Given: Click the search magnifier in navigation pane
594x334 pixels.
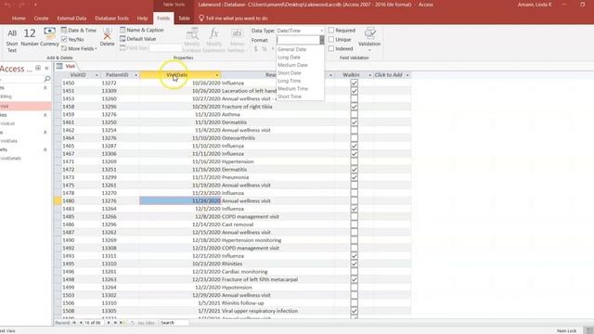Looking at the screenshot, I should coord(47,79).
